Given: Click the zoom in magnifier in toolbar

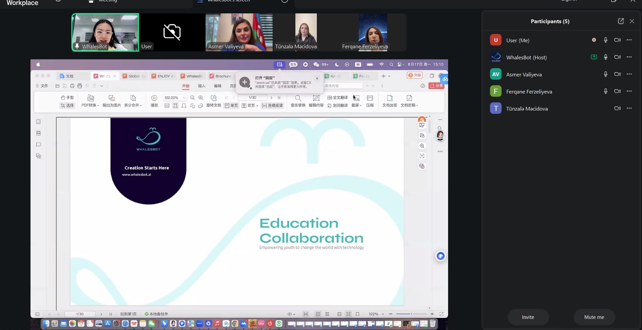Looking at the screenshot, I should click(201, 98).
